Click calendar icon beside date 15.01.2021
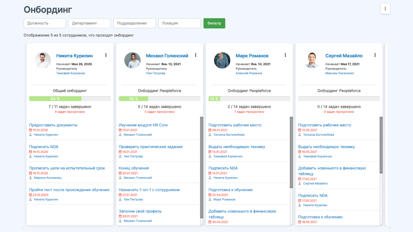 (120, 130)
